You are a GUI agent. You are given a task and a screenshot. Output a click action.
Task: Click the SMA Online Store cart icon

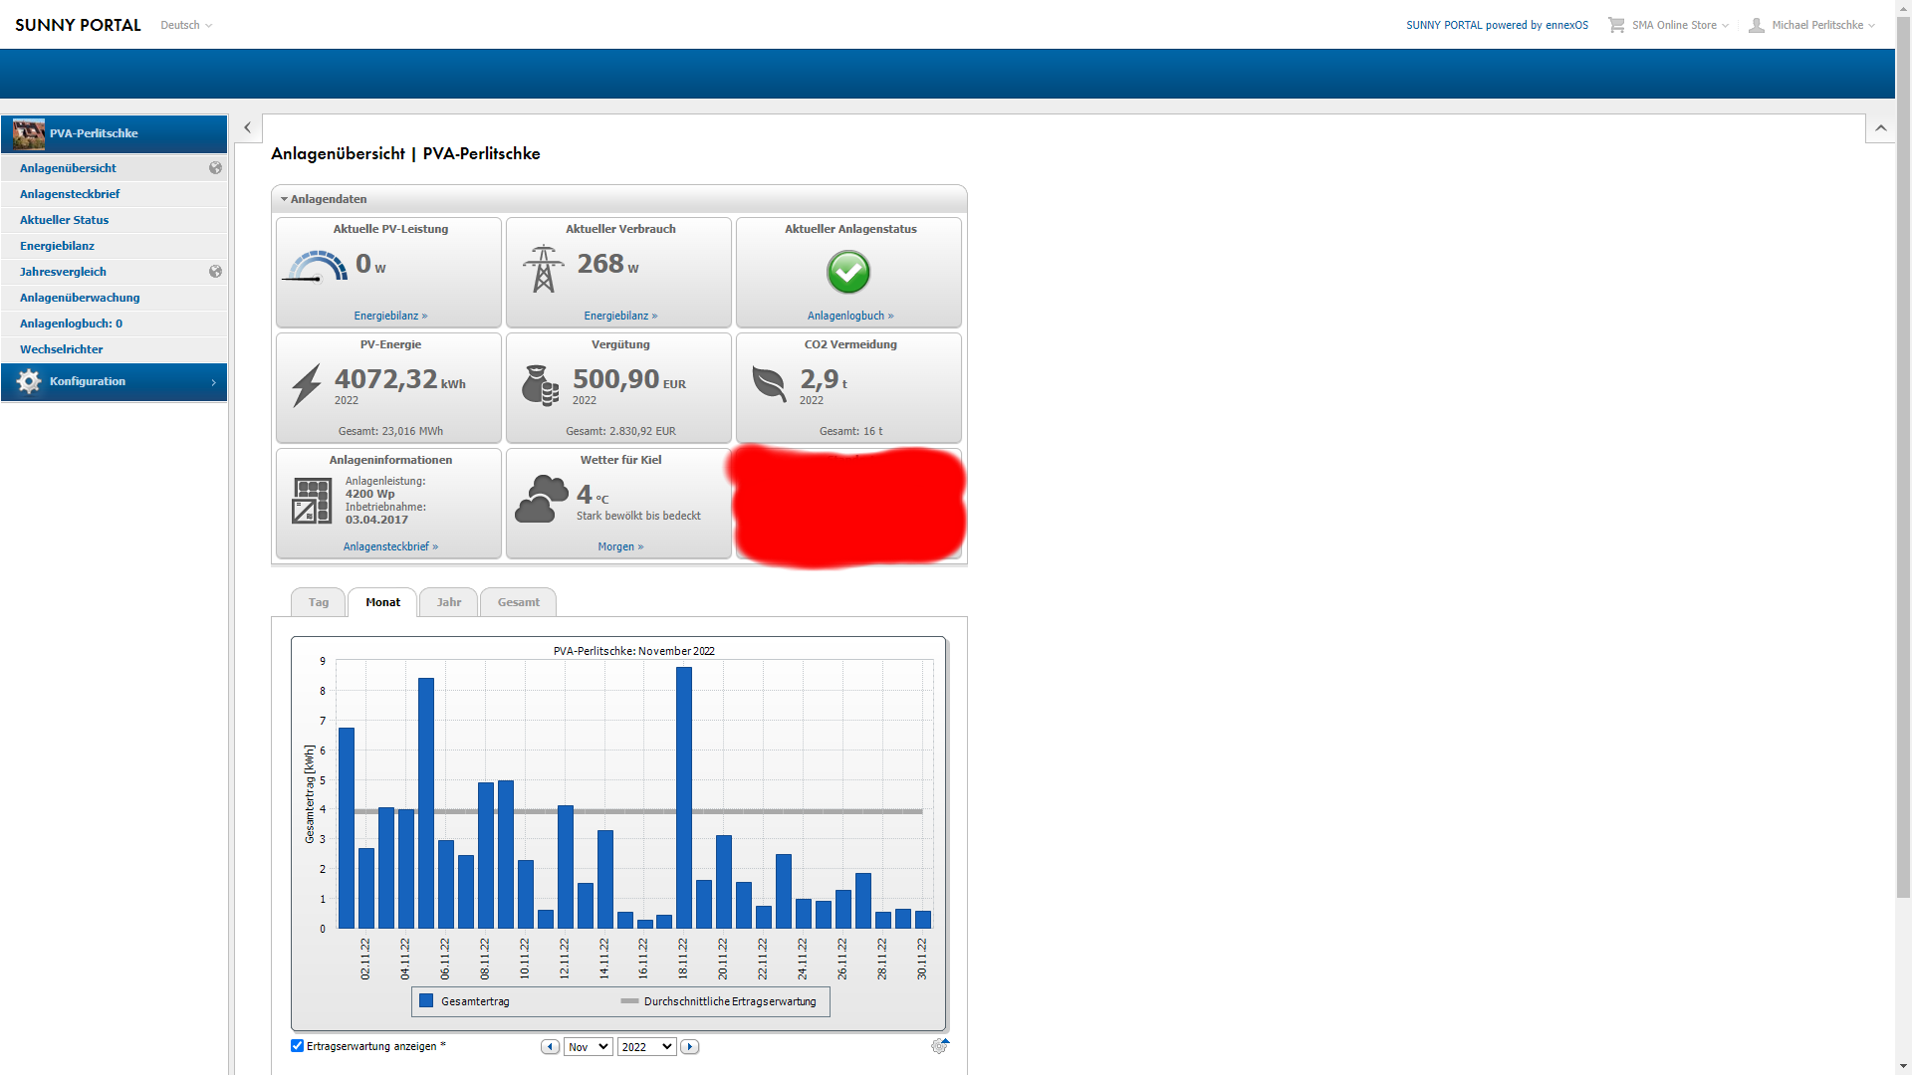[x=1615, y=25]
